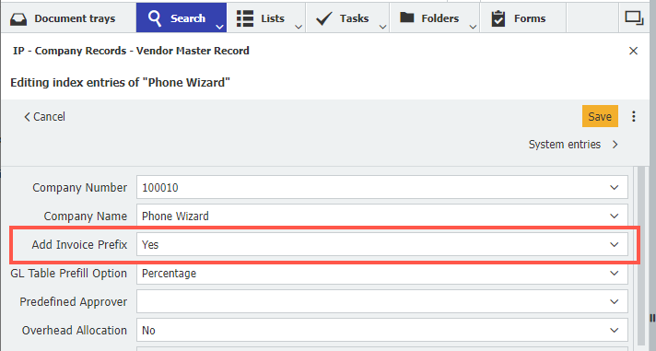The height and width of the screenshot is (351, 656).
Task: Click the "Editing index entries of Phone Wizard" heading
Action: point(121,82)
